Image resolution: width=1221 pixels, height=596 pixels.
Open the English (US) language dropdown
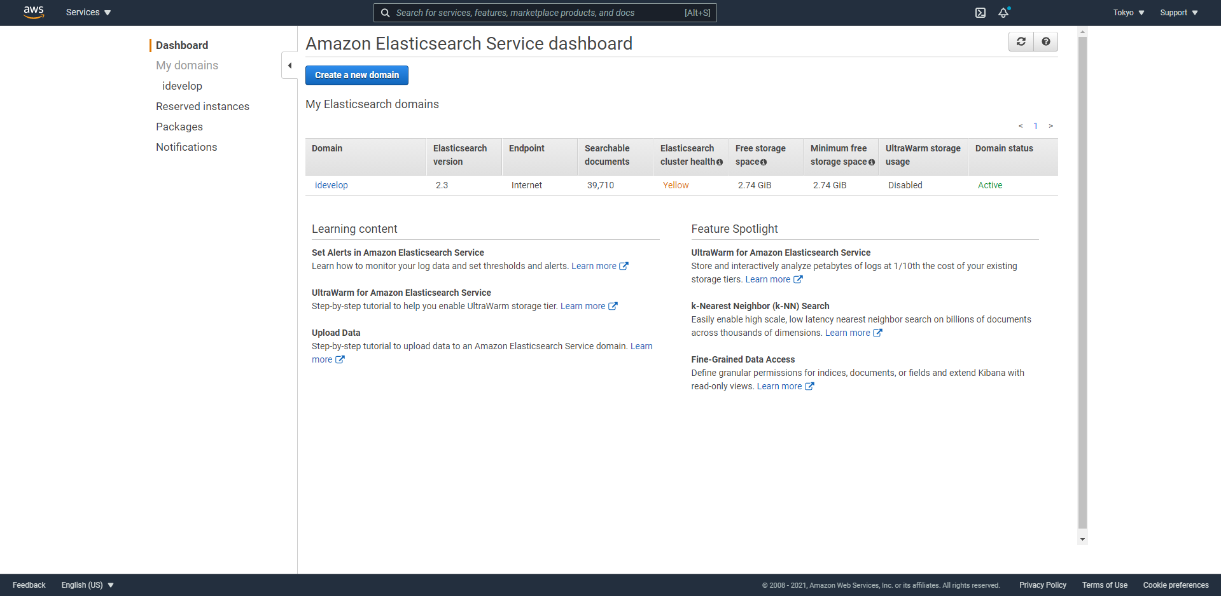[88, 585]
